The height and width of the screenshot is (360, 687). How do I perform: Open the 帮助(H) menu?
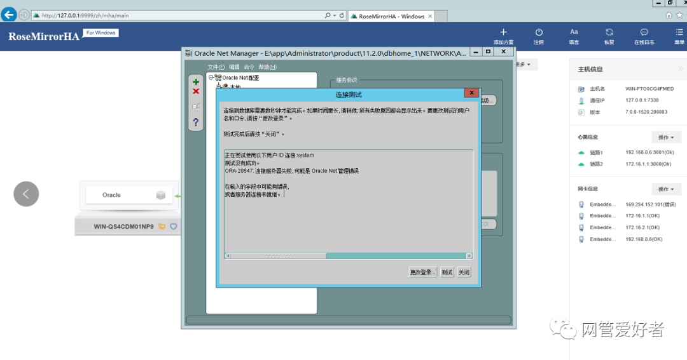point(267,67)
